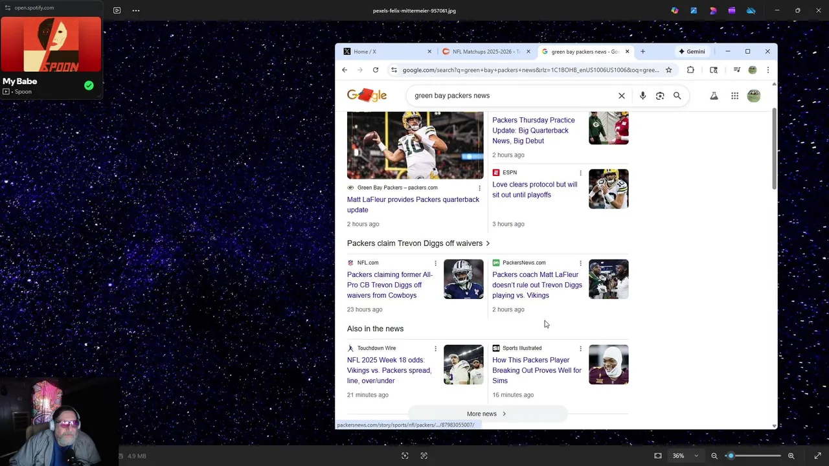Click the More news button
Viewport: 829px width, 466px height.
click(487, 414)
